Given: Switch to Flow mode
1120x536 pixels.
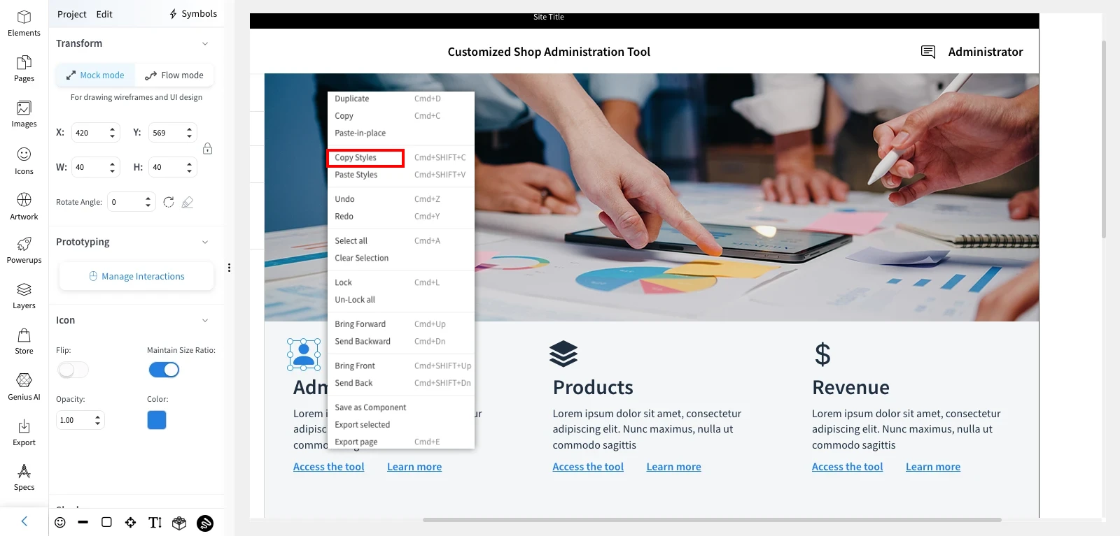Looking at the screenshot, I should click(x=174, y=75).
